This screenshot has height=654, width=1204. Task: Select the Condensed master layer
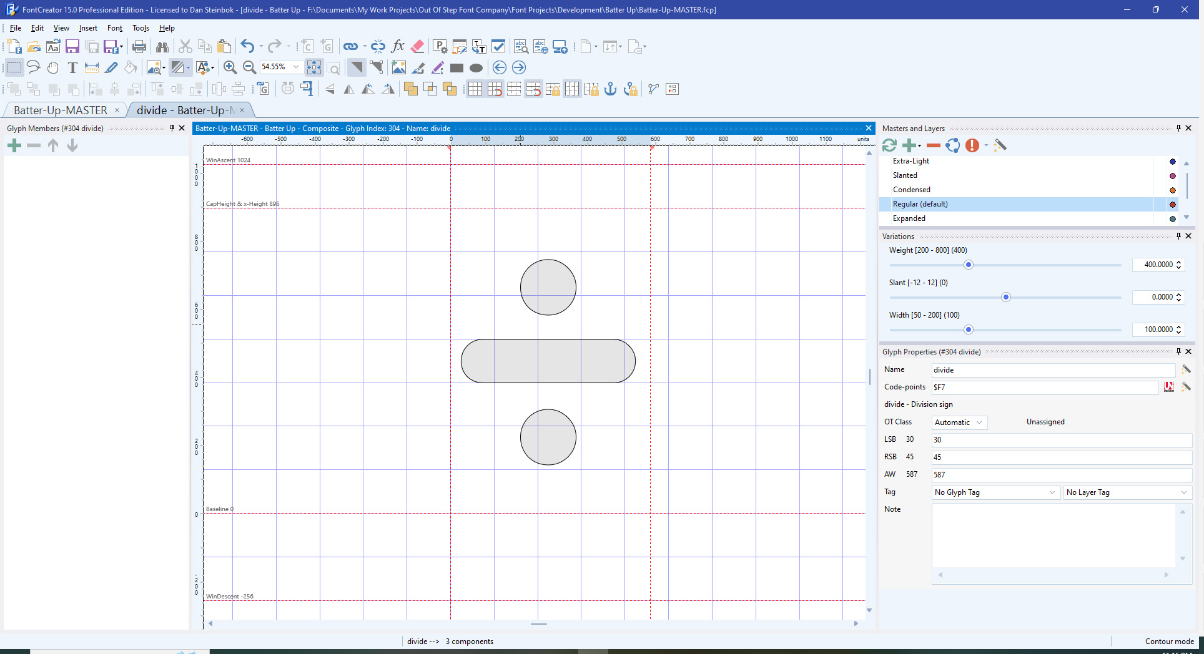911,190
